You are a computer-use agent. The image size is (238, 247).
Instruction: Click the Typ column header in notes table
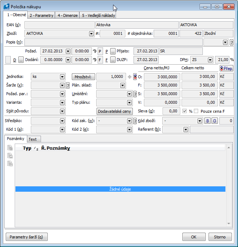pyautogui.click(x=27, y=148)
